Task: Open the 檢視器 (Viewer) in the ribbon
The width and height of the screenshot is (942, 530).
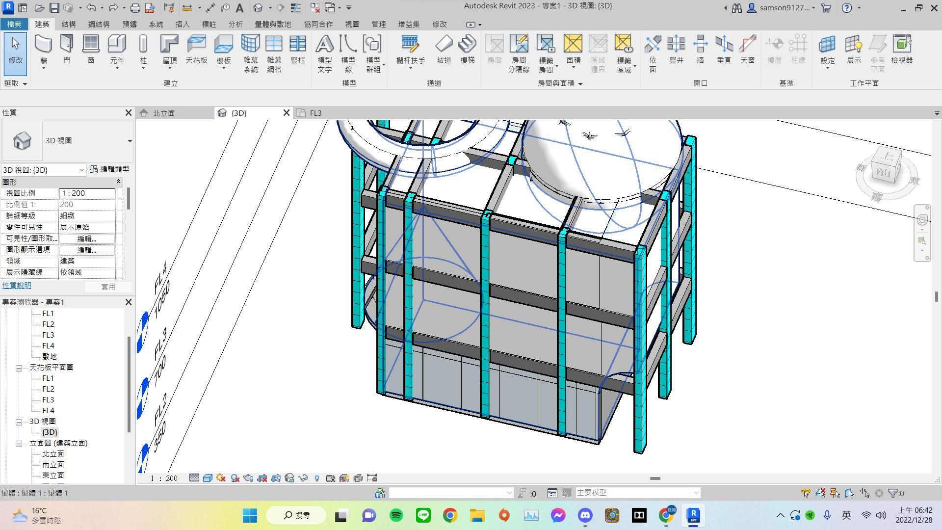Action: [x=902, y=52]
